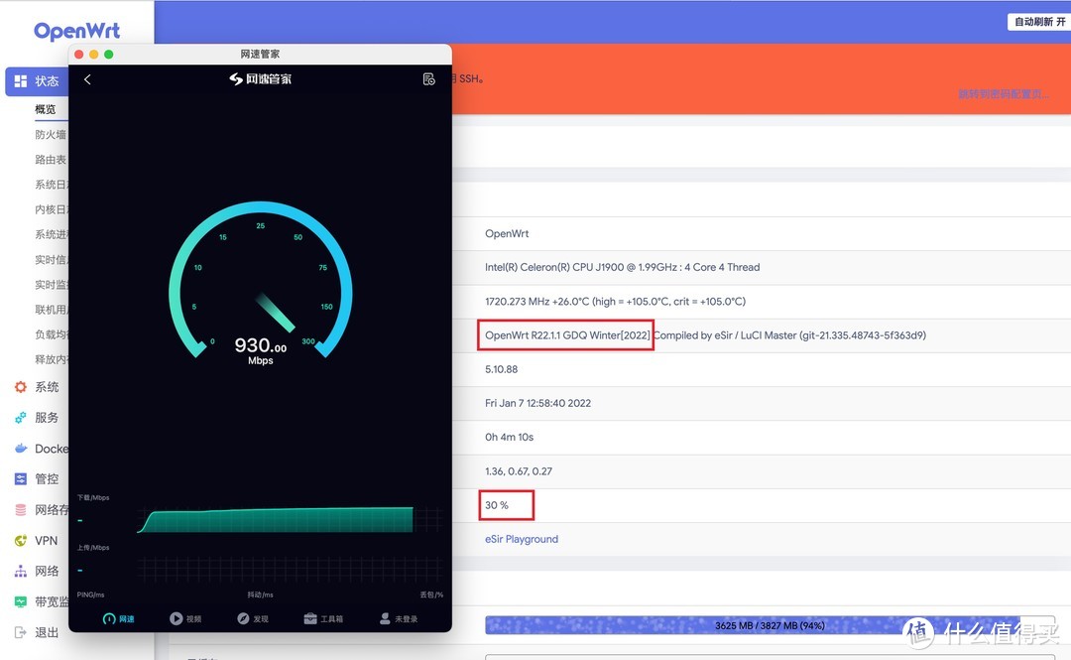Switch to the 视频 tab

coord(185,618)
